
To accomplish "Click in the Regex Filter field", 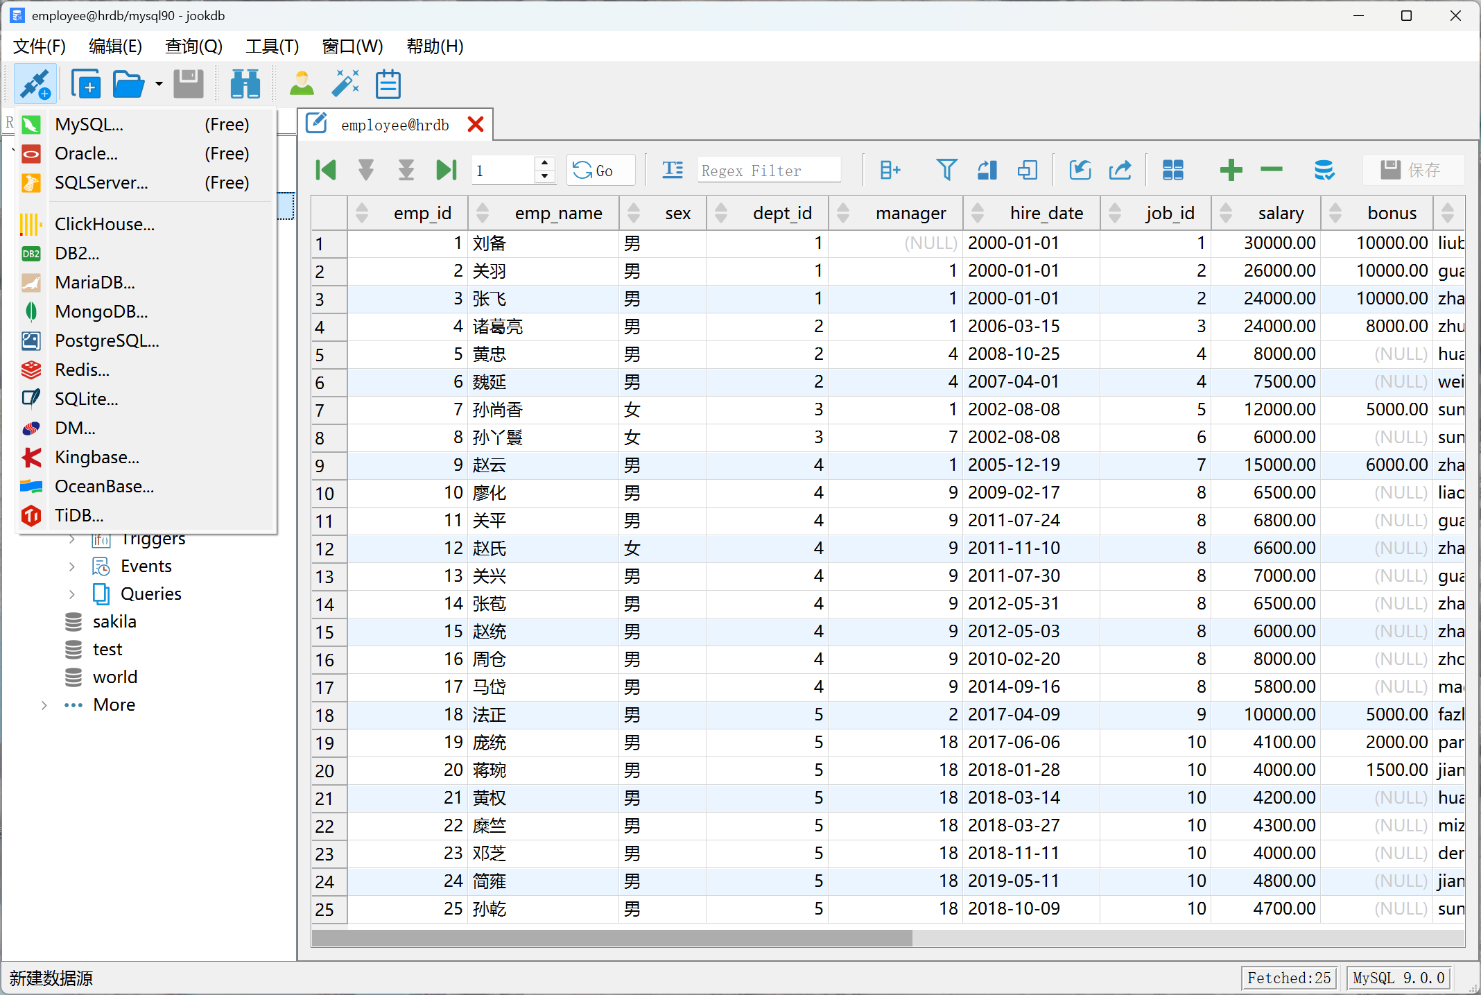I will point(768,170).
